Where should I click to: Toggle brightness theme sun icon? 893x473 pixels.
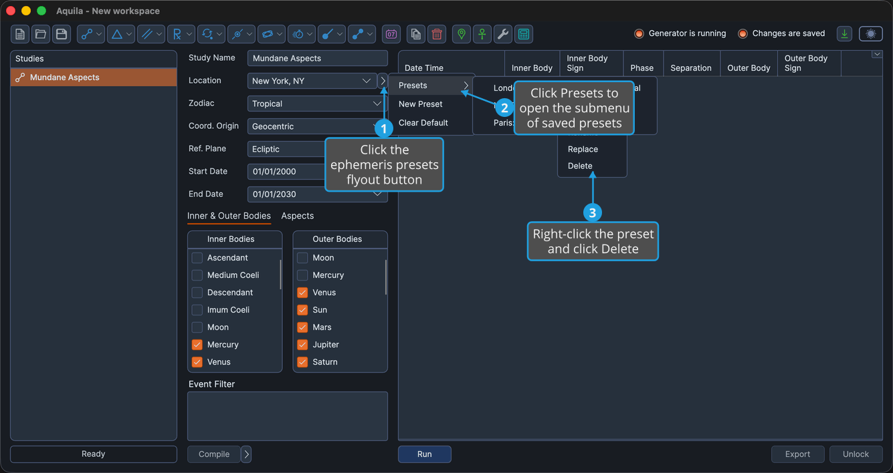870,34
